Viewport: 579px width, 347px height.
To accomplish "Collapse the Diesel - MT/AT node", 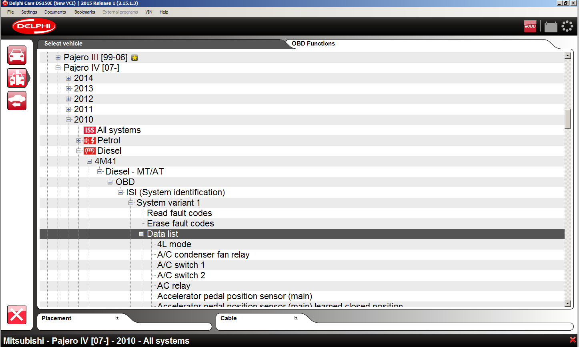I will [100, 172].
